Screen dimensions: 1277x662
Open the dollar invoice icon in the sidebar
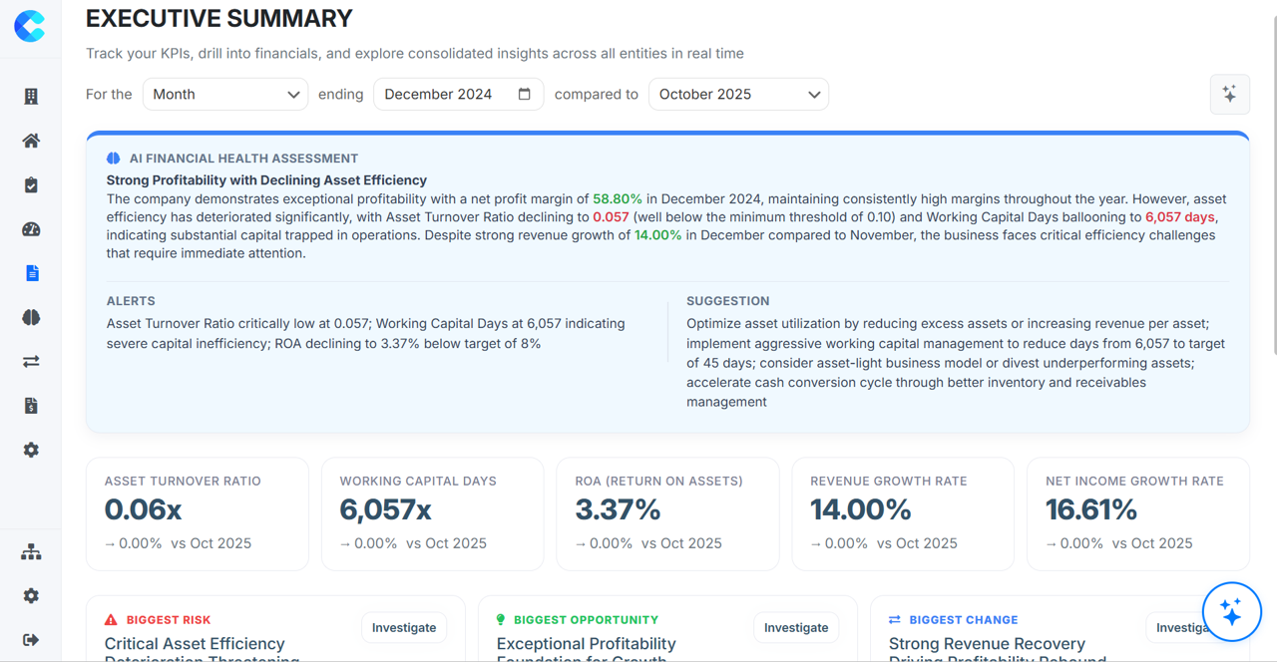[x=31, y=406]
